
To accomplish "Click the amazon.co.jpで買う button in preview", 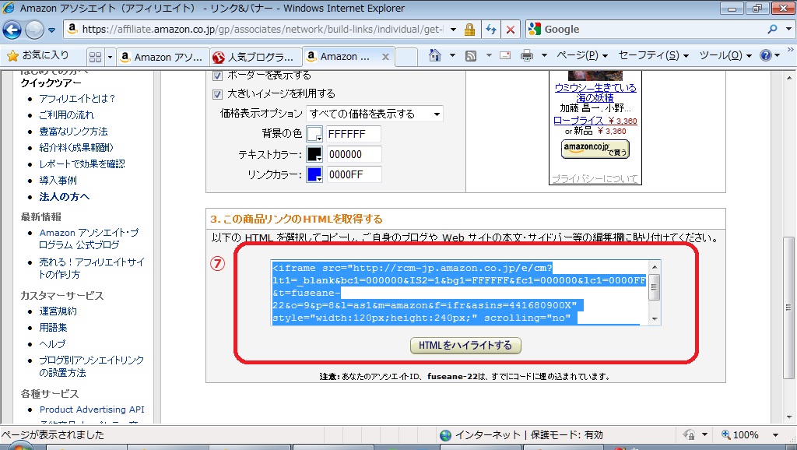I will pos(595,149).
